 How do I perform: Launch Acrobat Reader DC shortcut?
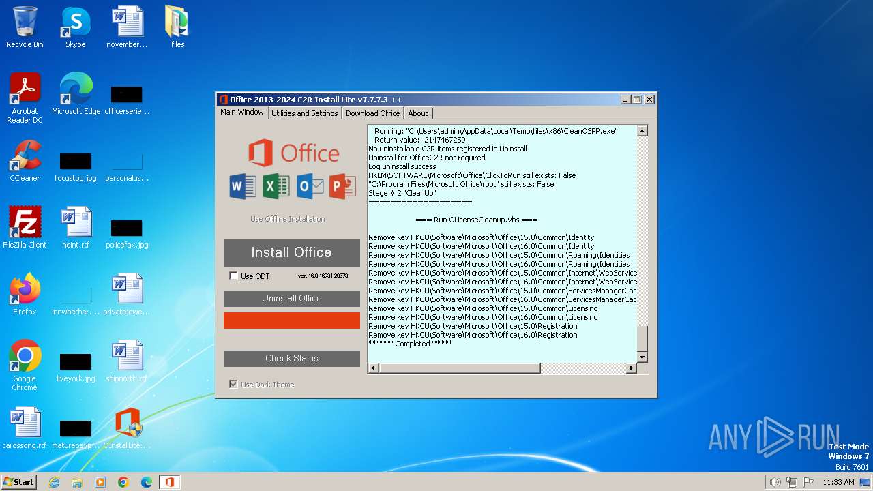coord(25,98)
